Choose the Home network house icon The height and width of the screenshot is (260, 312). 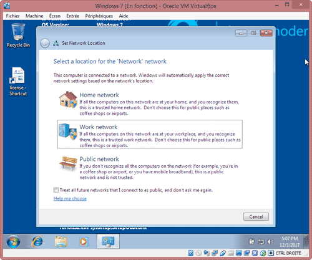point(68,100)
